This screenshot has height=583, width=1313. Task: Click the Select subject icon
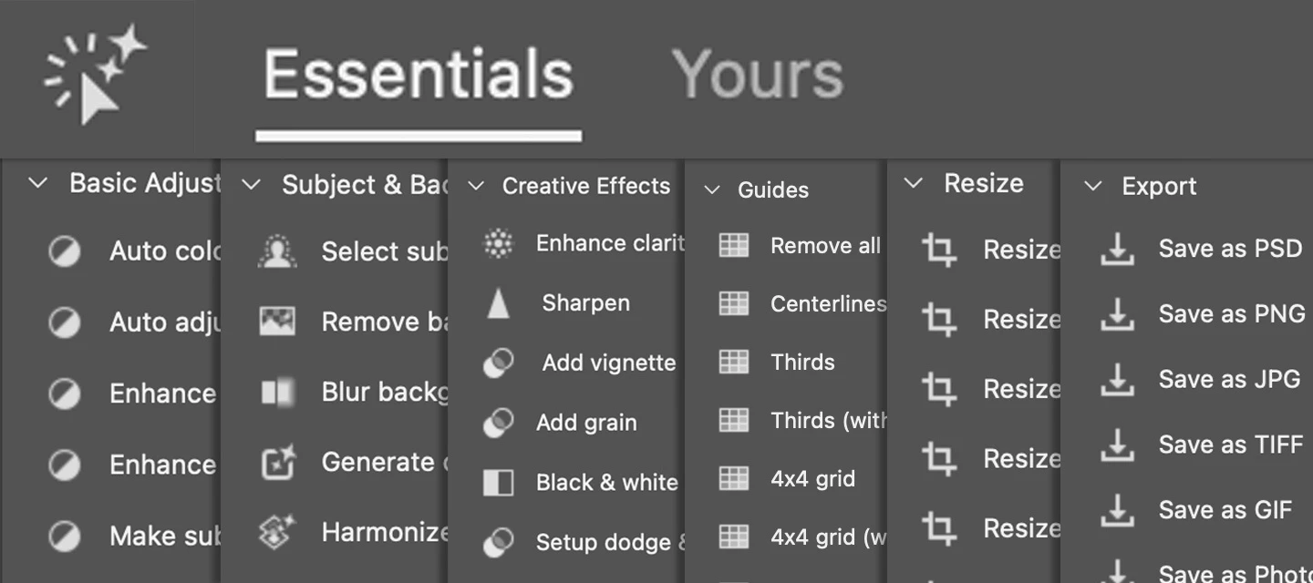277,252
